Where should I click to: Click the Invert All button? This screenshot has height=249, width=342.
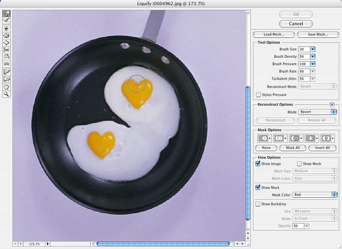(x=322, y=148)
